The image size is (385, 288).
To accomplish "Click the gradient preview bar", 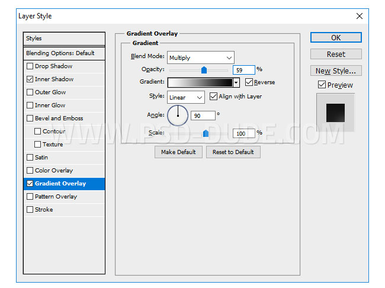I will [x=200, y=83].
